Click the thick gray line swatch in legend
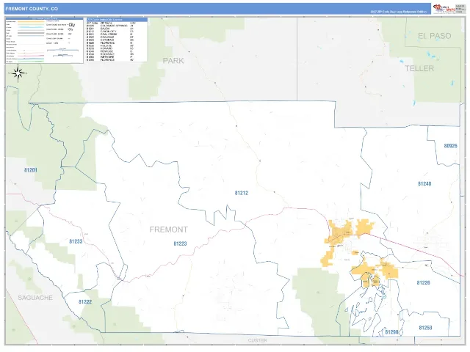Image resolution: width=470 pixels, height=352 pixels. (31, 33)
